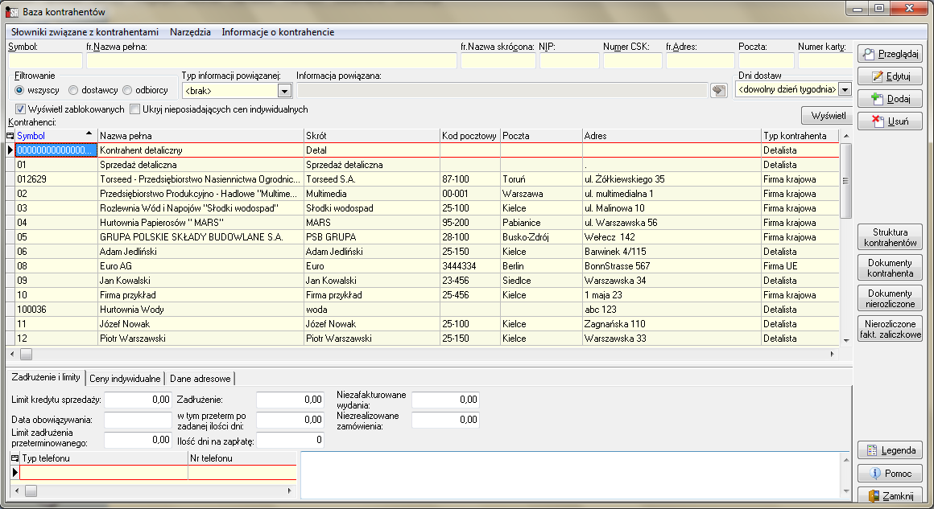
Task: Click the Zadłużenie amount field
Action: pos(291,400)
